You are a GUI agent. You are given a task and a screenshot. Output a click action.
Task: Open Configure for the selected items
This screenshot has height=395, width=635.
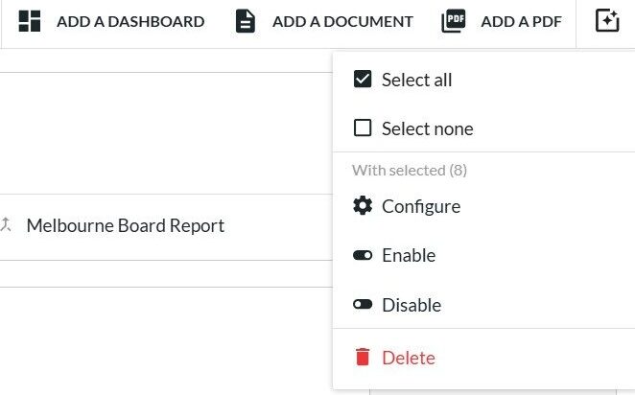[421, 206]
